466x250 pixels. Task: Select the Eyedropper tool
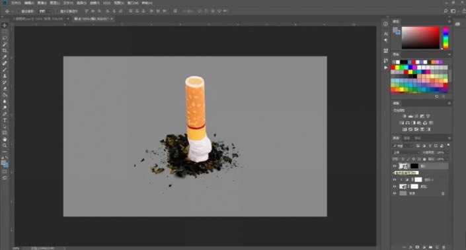pyautogui.click(x=5, y=57)
